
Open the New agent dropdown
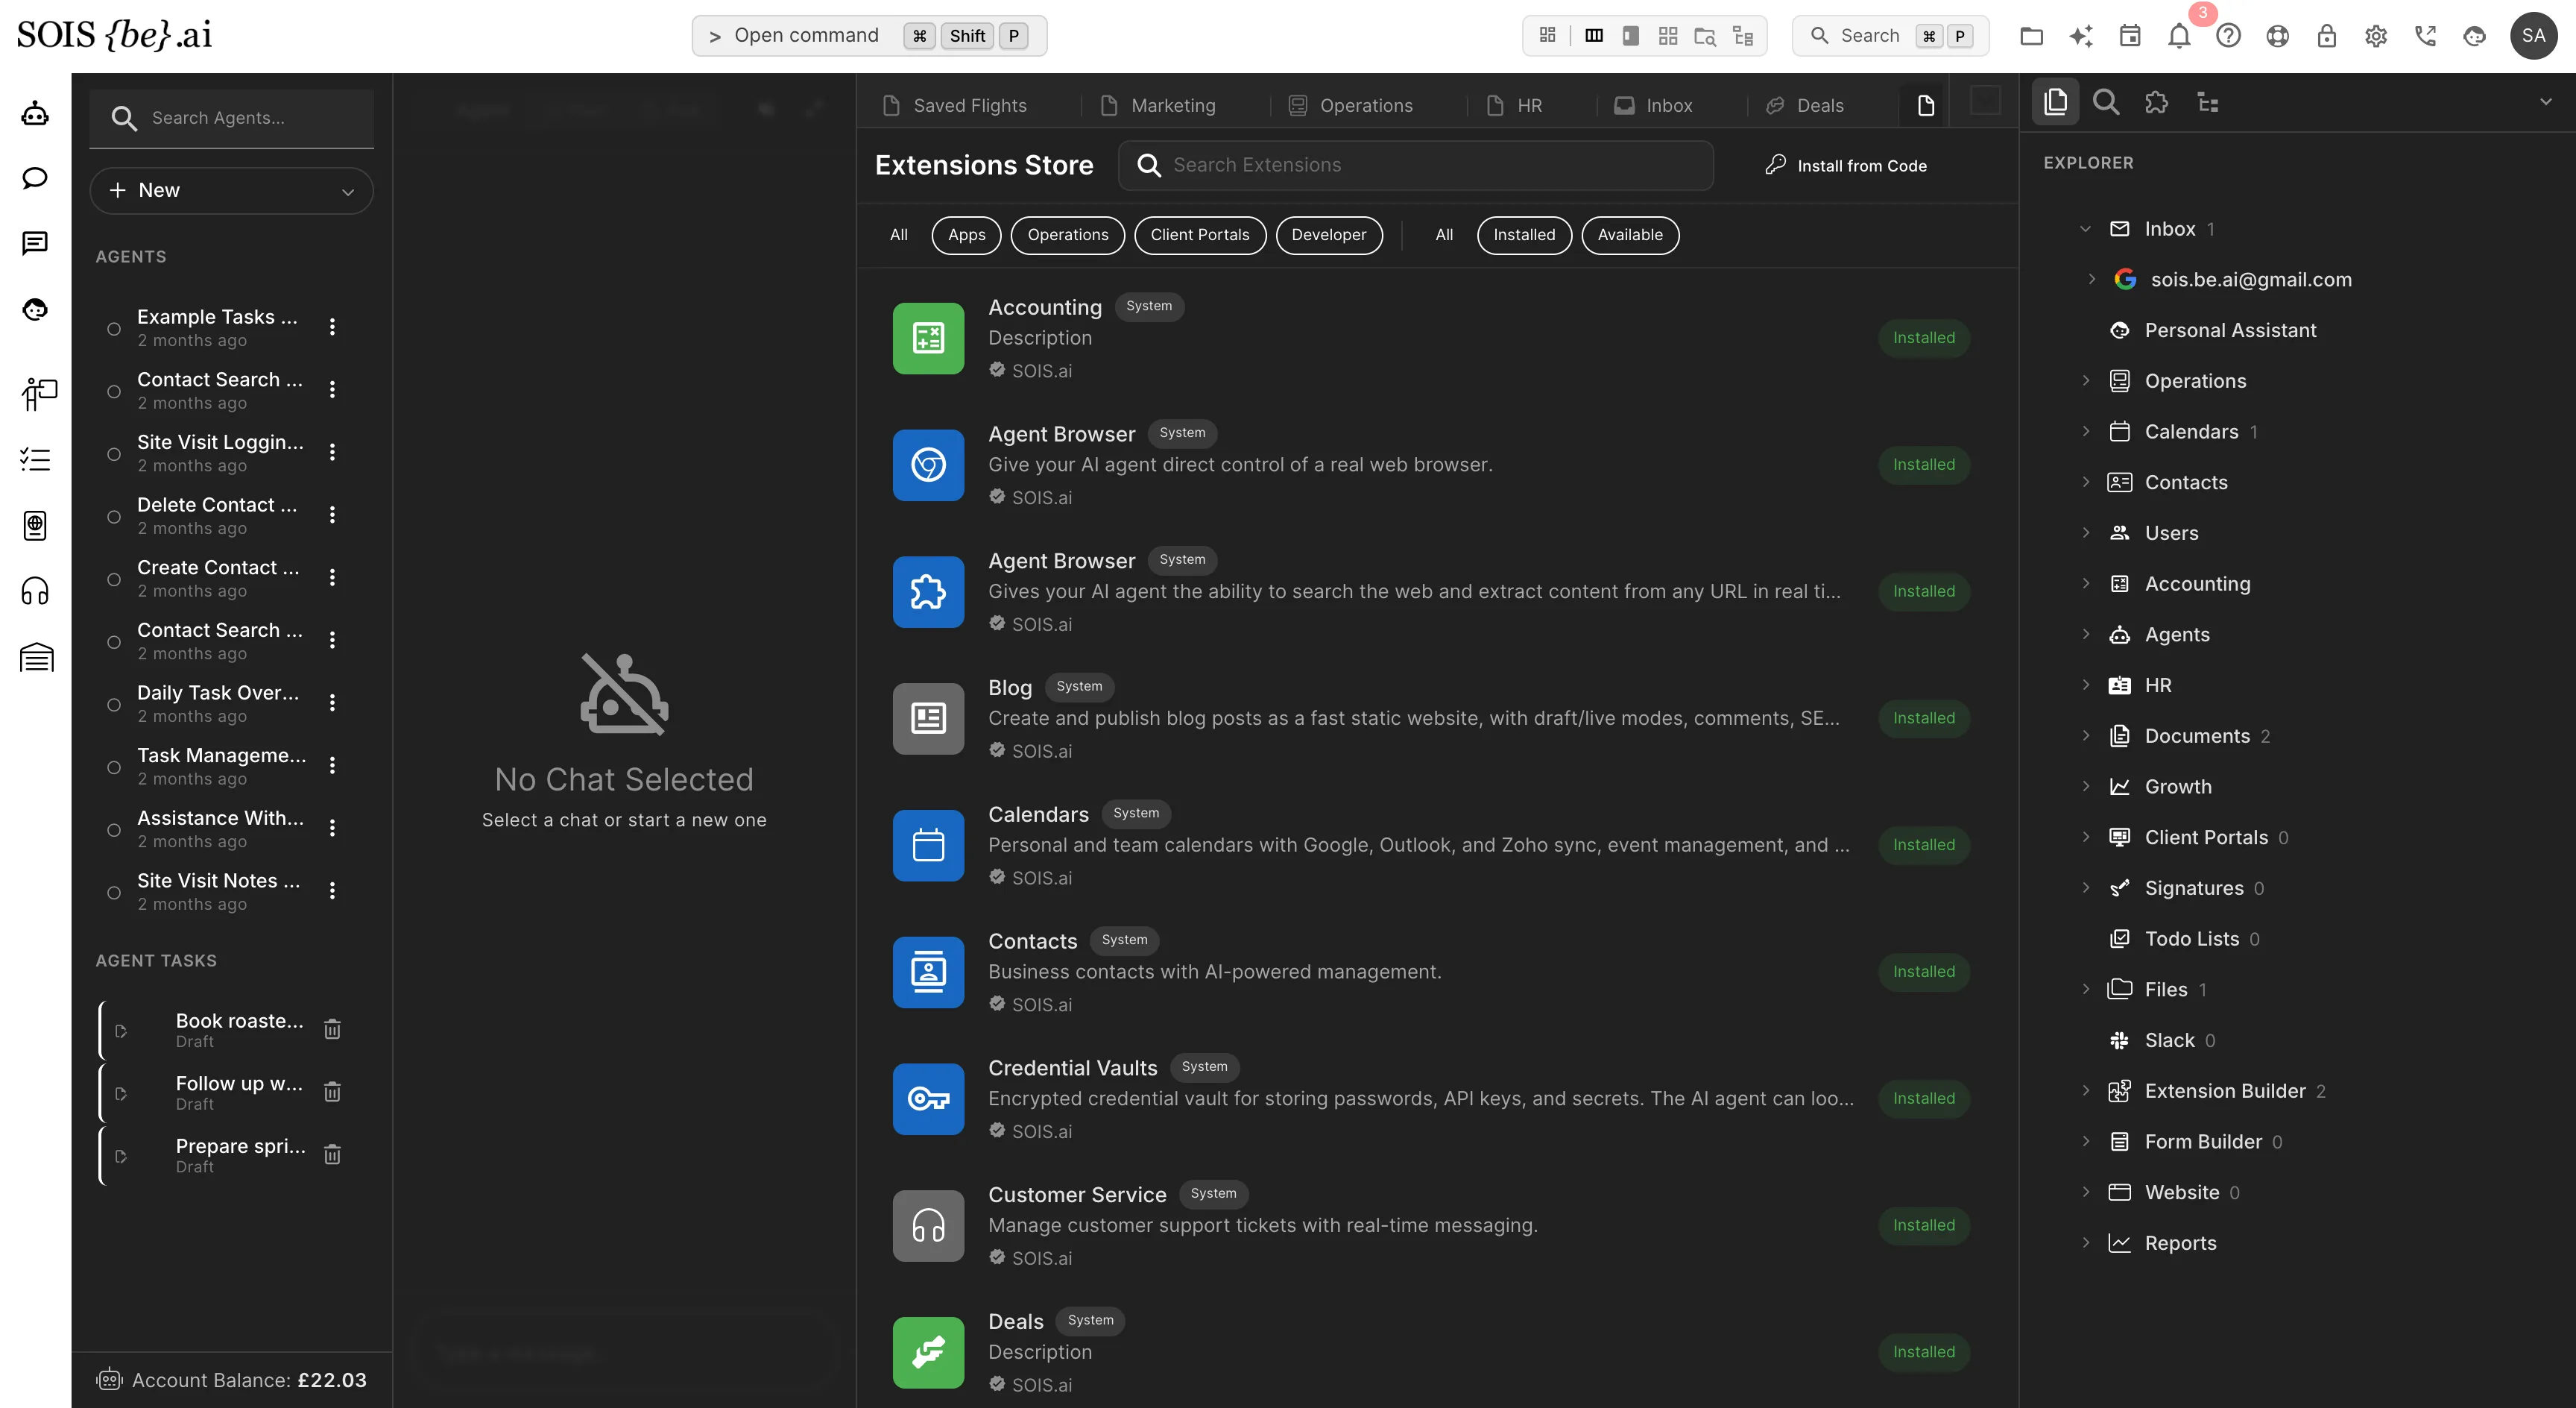pos(232,190)
